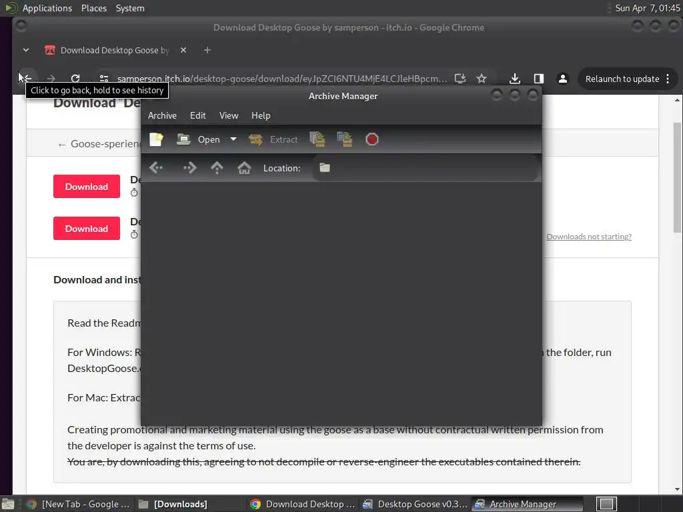Image resolution: width=683 pixels, height=512 pixels.
Task: Bookmark this page with the star icon
Action: tap(482, 79)
